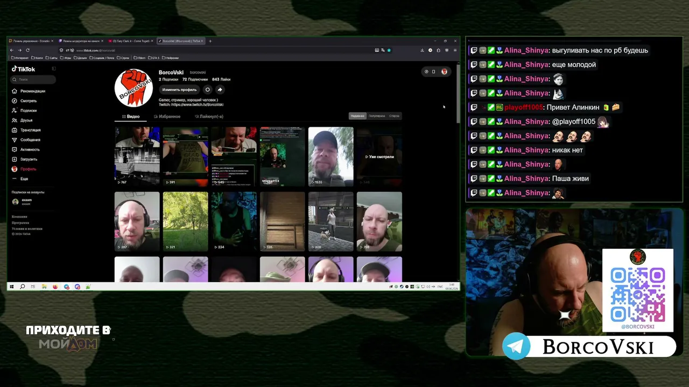
Task: Click the phone app icon near the profile avatar
Action: coord(433,71)
